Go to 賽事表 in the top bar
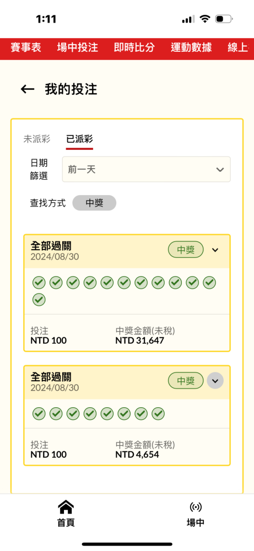Image resolution: width=254 pixels, height=551 pixels. click(x=26, y=47)
